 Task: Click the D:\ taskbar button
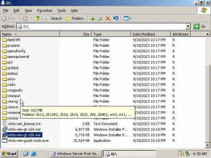click(x=130, y=154)
